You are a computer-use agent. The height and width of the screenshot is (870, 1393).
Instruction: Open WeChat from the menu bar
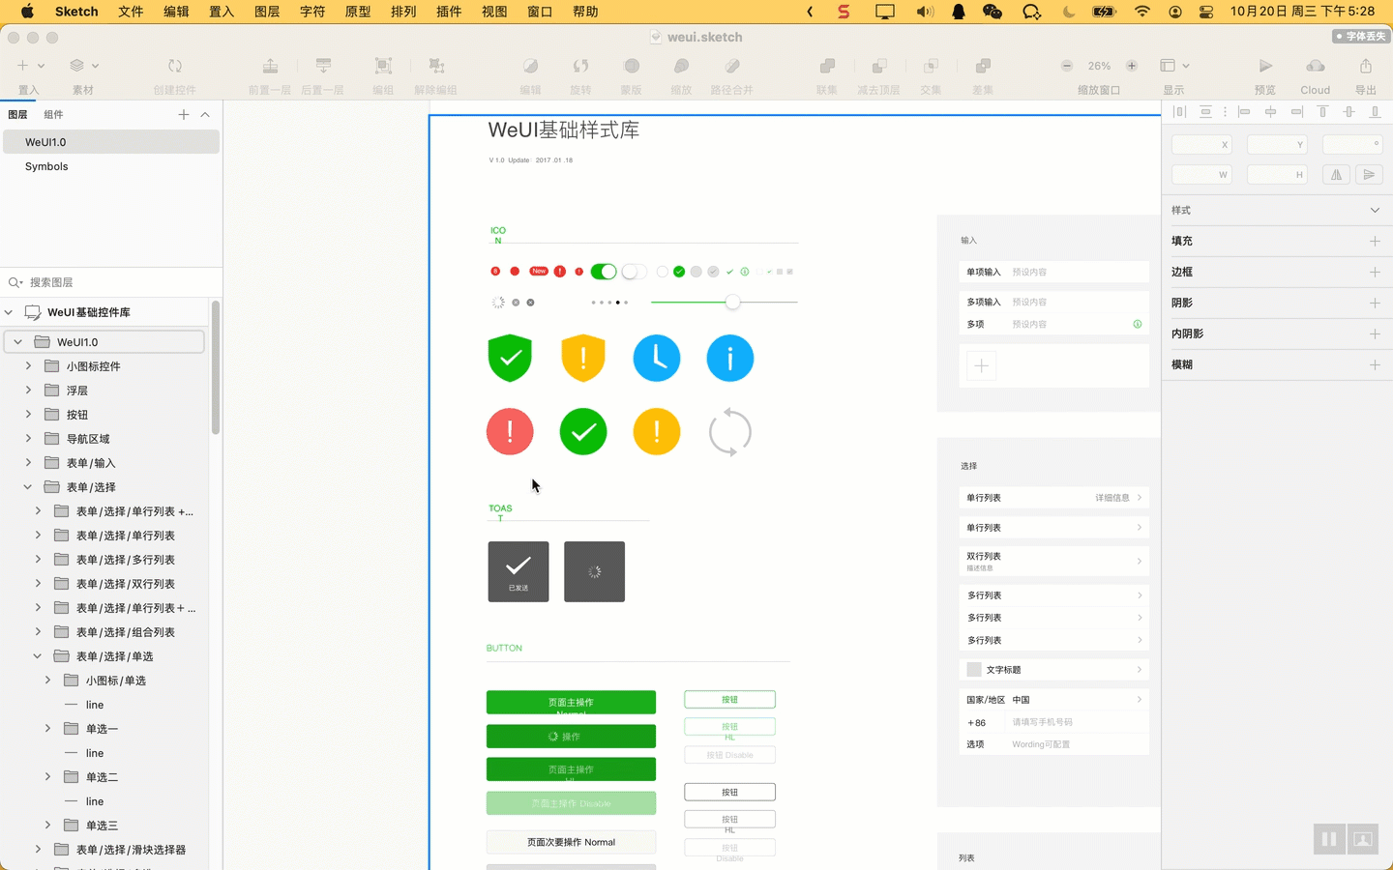tap(993, 12)
